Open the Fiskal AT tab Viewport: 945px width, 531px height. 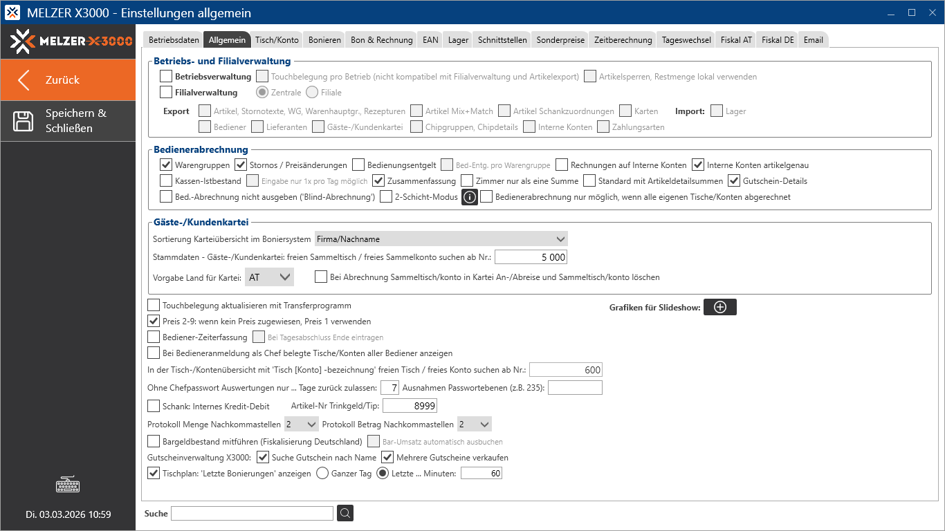(x=736, y=40)
